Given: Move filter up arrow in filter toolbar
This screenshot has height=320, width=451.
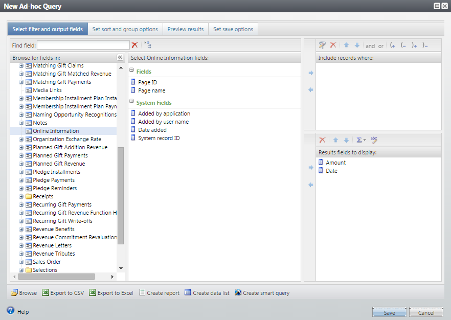Looking at the screenshot, I should point(346,45).
